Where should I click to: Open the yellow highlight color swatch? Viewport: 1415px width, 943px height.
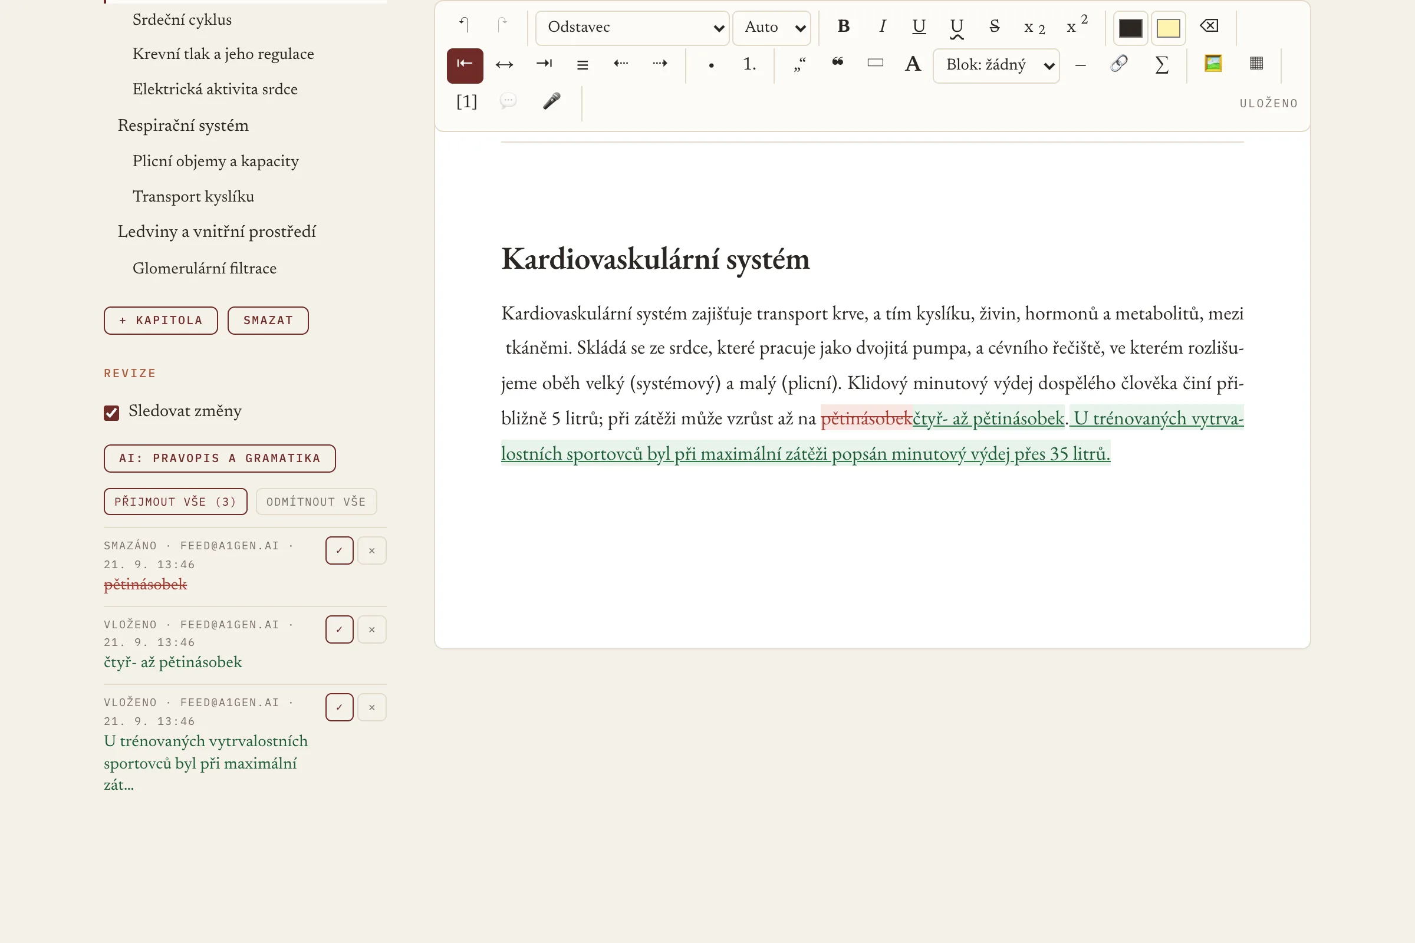tap(1169, 28)
